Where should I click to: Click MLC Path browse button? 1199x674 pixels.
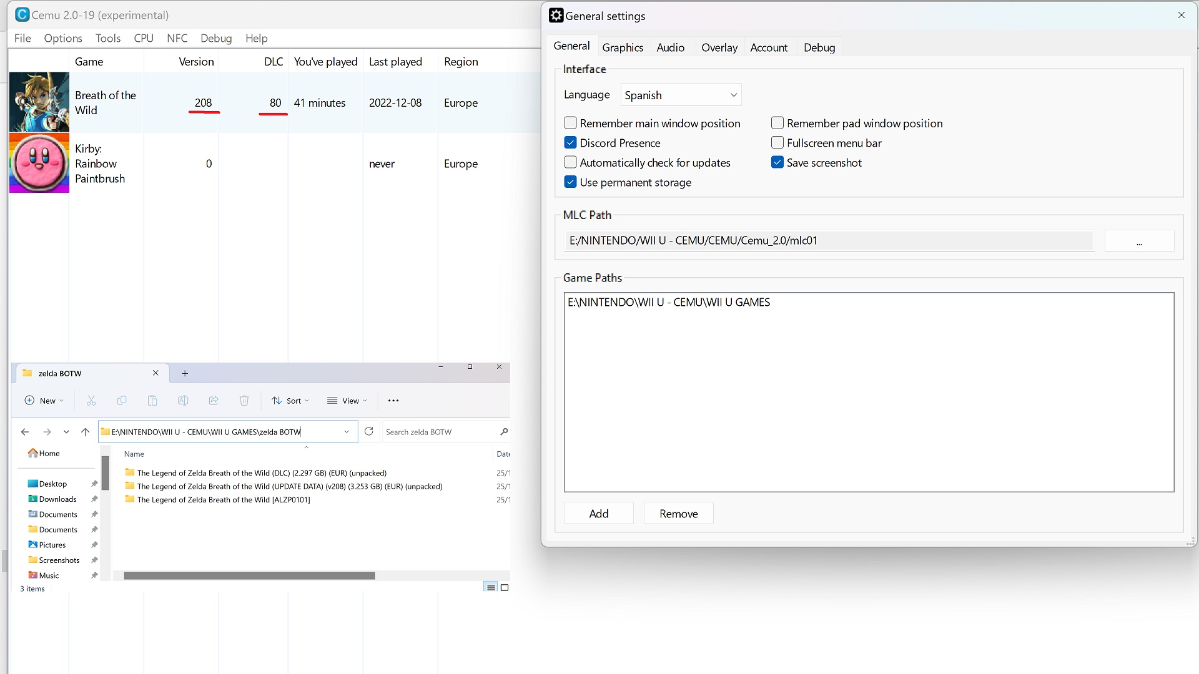click(x=1140, y=240)
